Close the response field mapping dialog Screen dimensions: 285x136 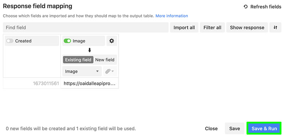211,129
